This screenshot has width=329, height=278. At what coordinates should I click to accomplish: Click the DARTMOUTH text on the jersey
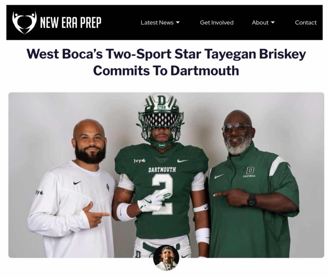[x=162, y=169]
